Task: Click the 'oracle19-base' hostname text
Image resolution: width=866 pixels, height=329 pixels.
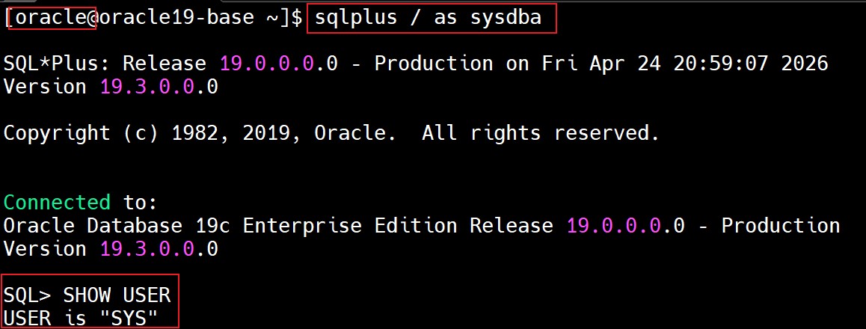Action: point(176,18)
